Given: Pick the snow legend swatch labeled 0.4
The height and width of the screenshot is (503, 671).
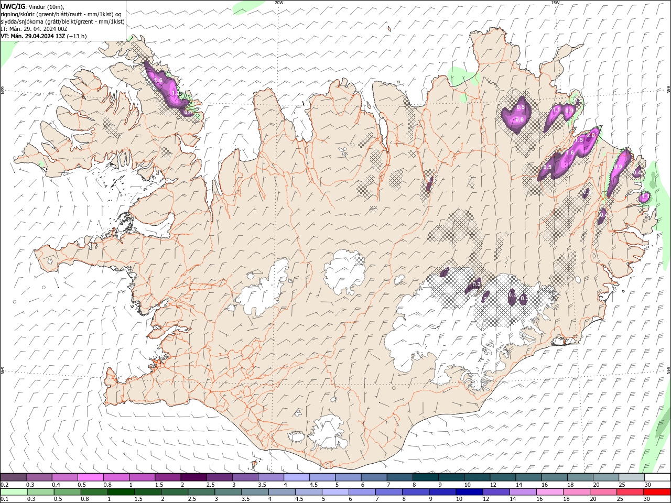Looking at the screenshot, I should pos(64,477).
